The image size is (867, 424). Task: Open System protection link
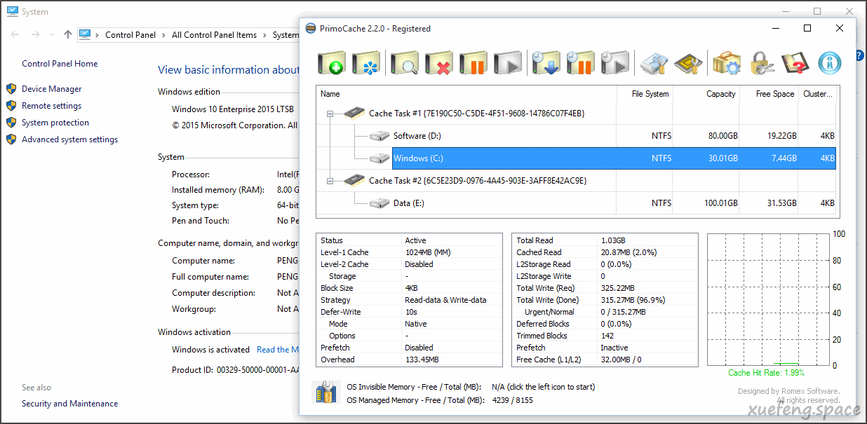(55, 123)
